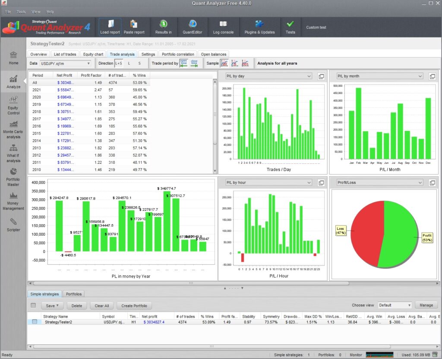Open the Scripter tool
The width and height of the screenshot is (442, 359).
coord(13,225)
